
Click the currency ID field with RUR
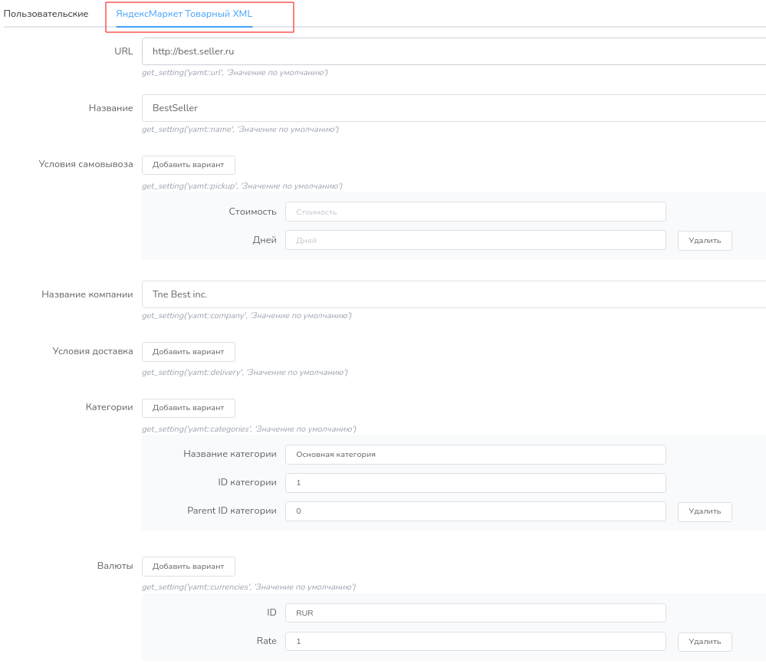click(x=475, y=613)
